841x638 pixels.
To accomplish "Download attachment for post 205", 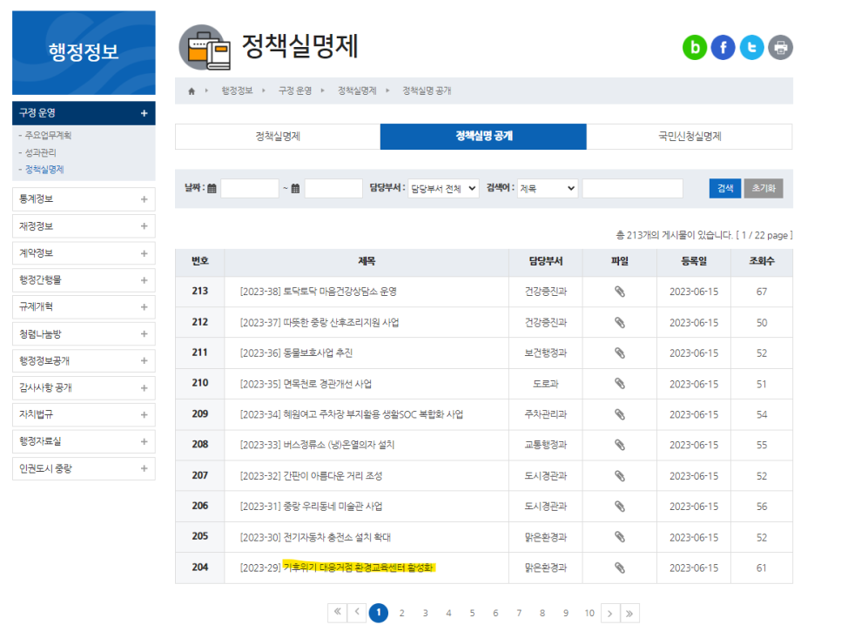I will 620,537.
